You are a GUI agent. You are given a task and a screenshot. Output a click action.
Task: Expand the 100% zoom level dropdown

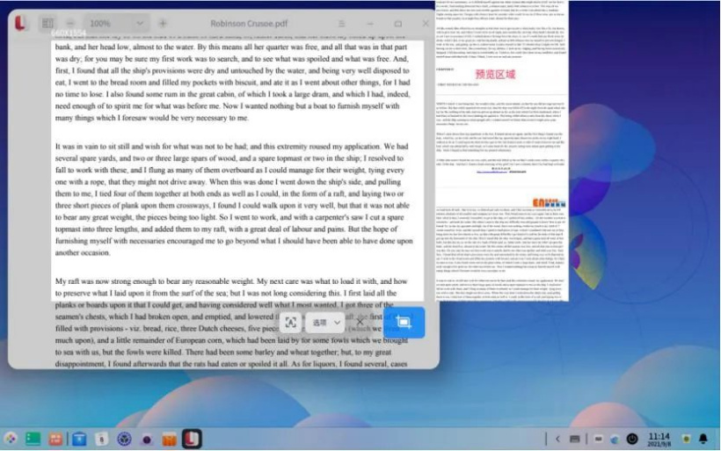(117, 23)
